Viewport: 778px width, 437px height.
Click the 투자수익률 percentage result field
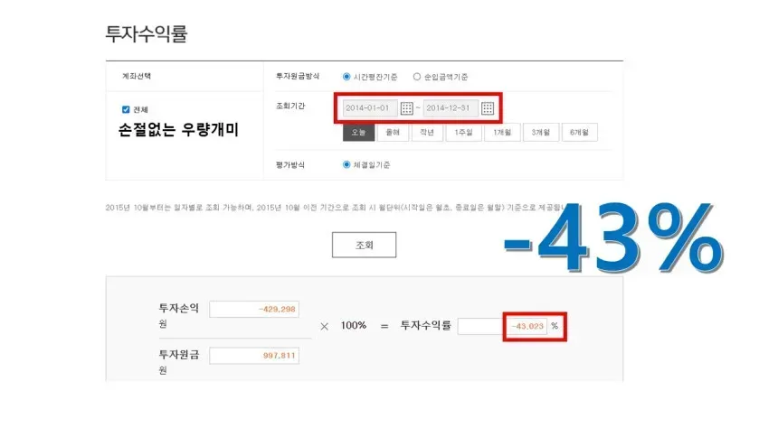502,326
